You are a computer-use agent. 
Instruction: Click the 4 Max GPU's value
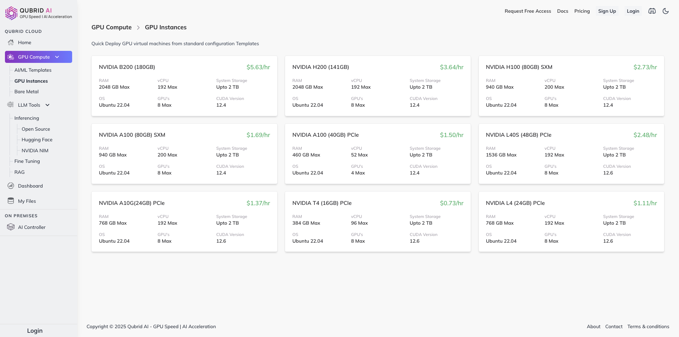[358, 173]
